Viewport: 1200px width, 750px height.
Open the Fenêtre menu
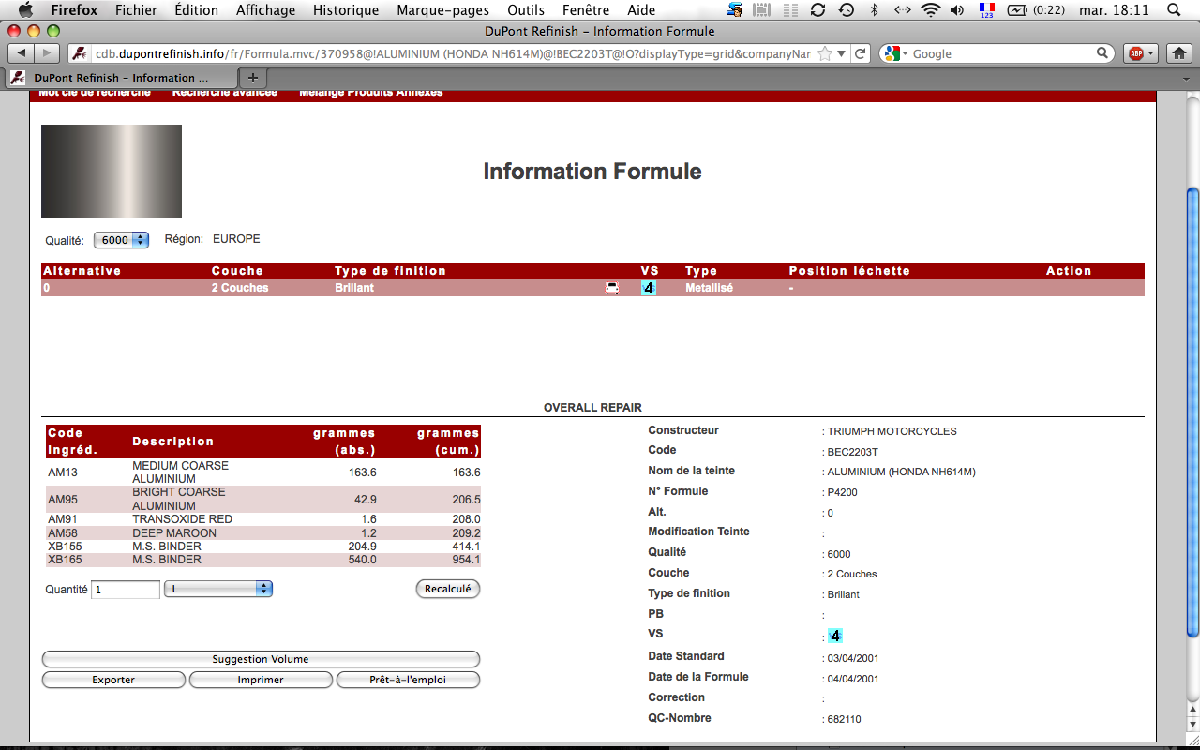pyautogui.click(x=586, y=10)
